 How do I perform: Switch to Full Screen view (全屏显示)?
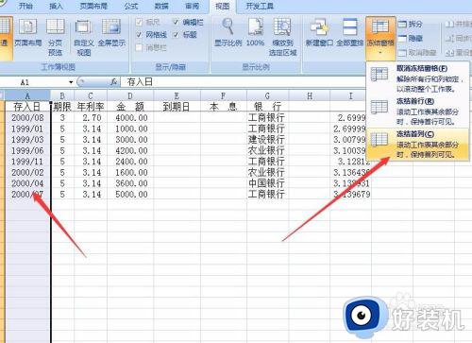(111, 33)
